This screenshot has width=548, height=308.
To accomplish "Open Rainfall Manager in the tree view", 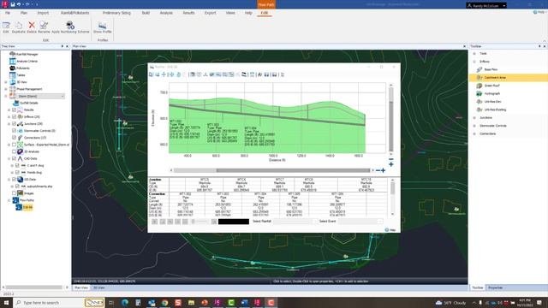I will pos(24,54).
